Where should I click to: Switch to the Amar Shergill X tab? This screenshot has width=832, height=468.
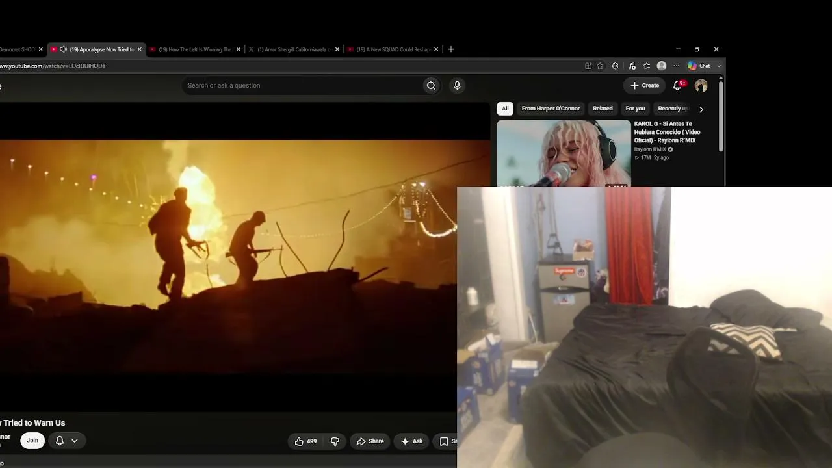click(294, 49)
